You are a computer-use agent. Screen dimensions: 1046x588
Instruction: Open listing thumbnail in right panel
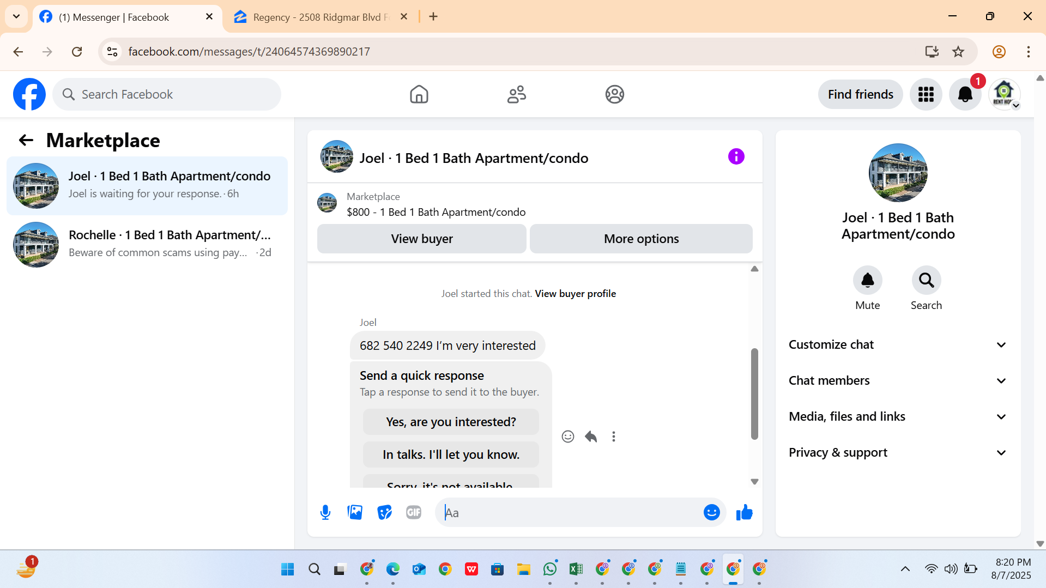point(898,173)
